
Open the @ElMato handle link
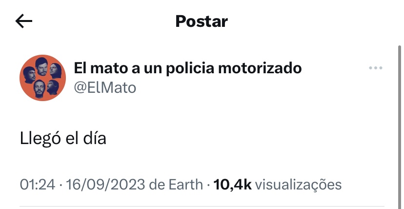coord(104,87)
